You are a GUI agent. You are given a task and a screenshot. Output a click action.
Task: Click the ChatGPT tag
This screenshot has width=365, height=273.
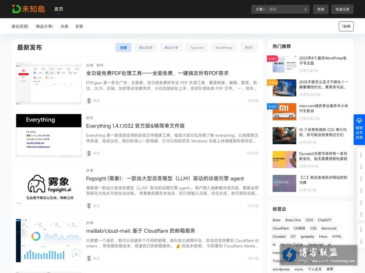coord(325,220)
